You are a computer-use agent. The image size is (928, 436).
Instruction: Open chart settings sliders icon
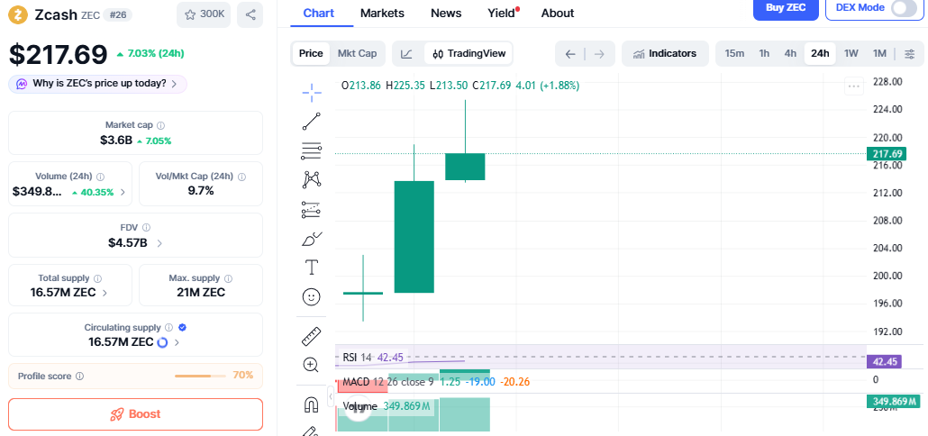point(910,54)
